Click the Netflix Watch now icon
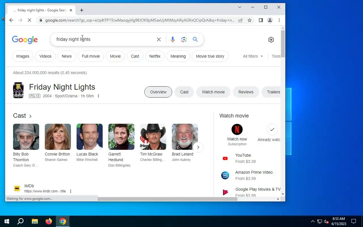 point(237,129)
